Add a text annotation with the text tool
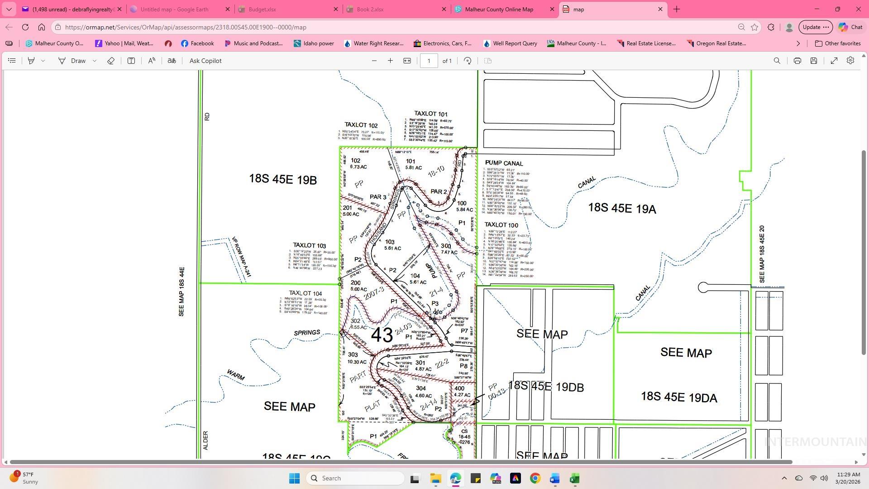 (131, 60)
